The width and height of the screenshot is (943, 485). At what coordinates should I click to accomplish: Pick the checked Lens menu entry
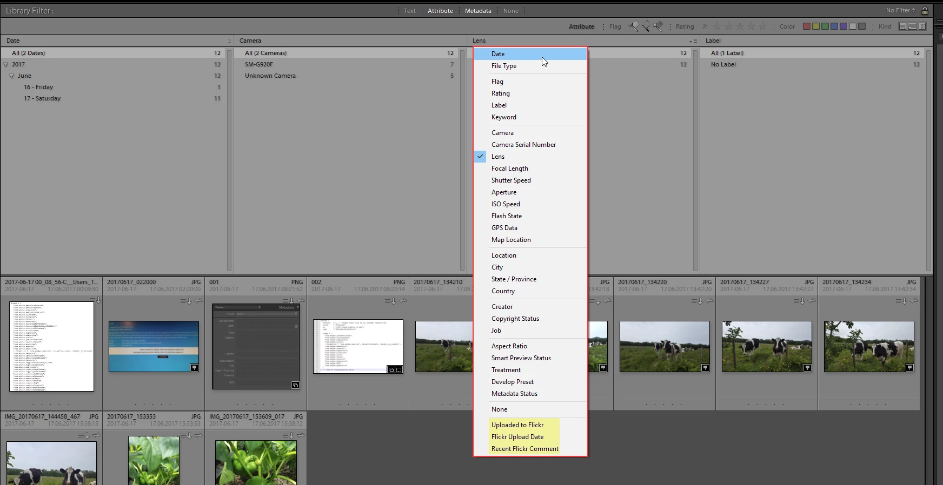[530, 157]
